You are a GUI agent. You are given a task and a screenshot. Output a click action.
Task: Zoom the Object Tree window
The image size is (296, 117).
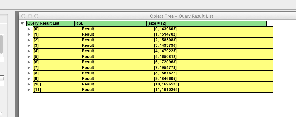(x=36, y=16)
